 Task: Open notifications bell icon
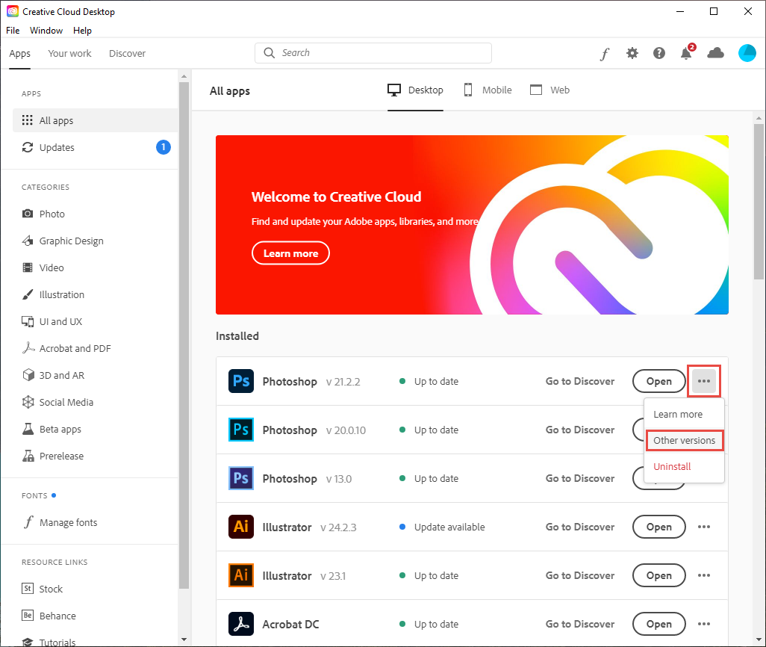[686, 53]
